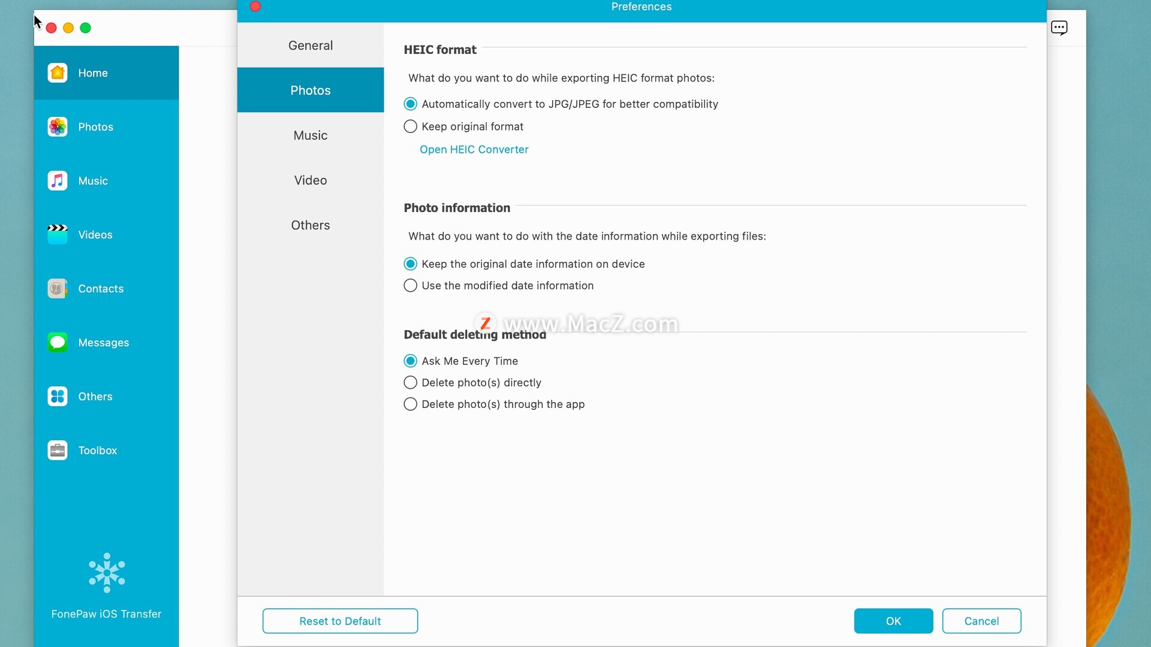Switch to Photos preferences tab
Viewport: 1151px width, 647px height.
point(311,90)
